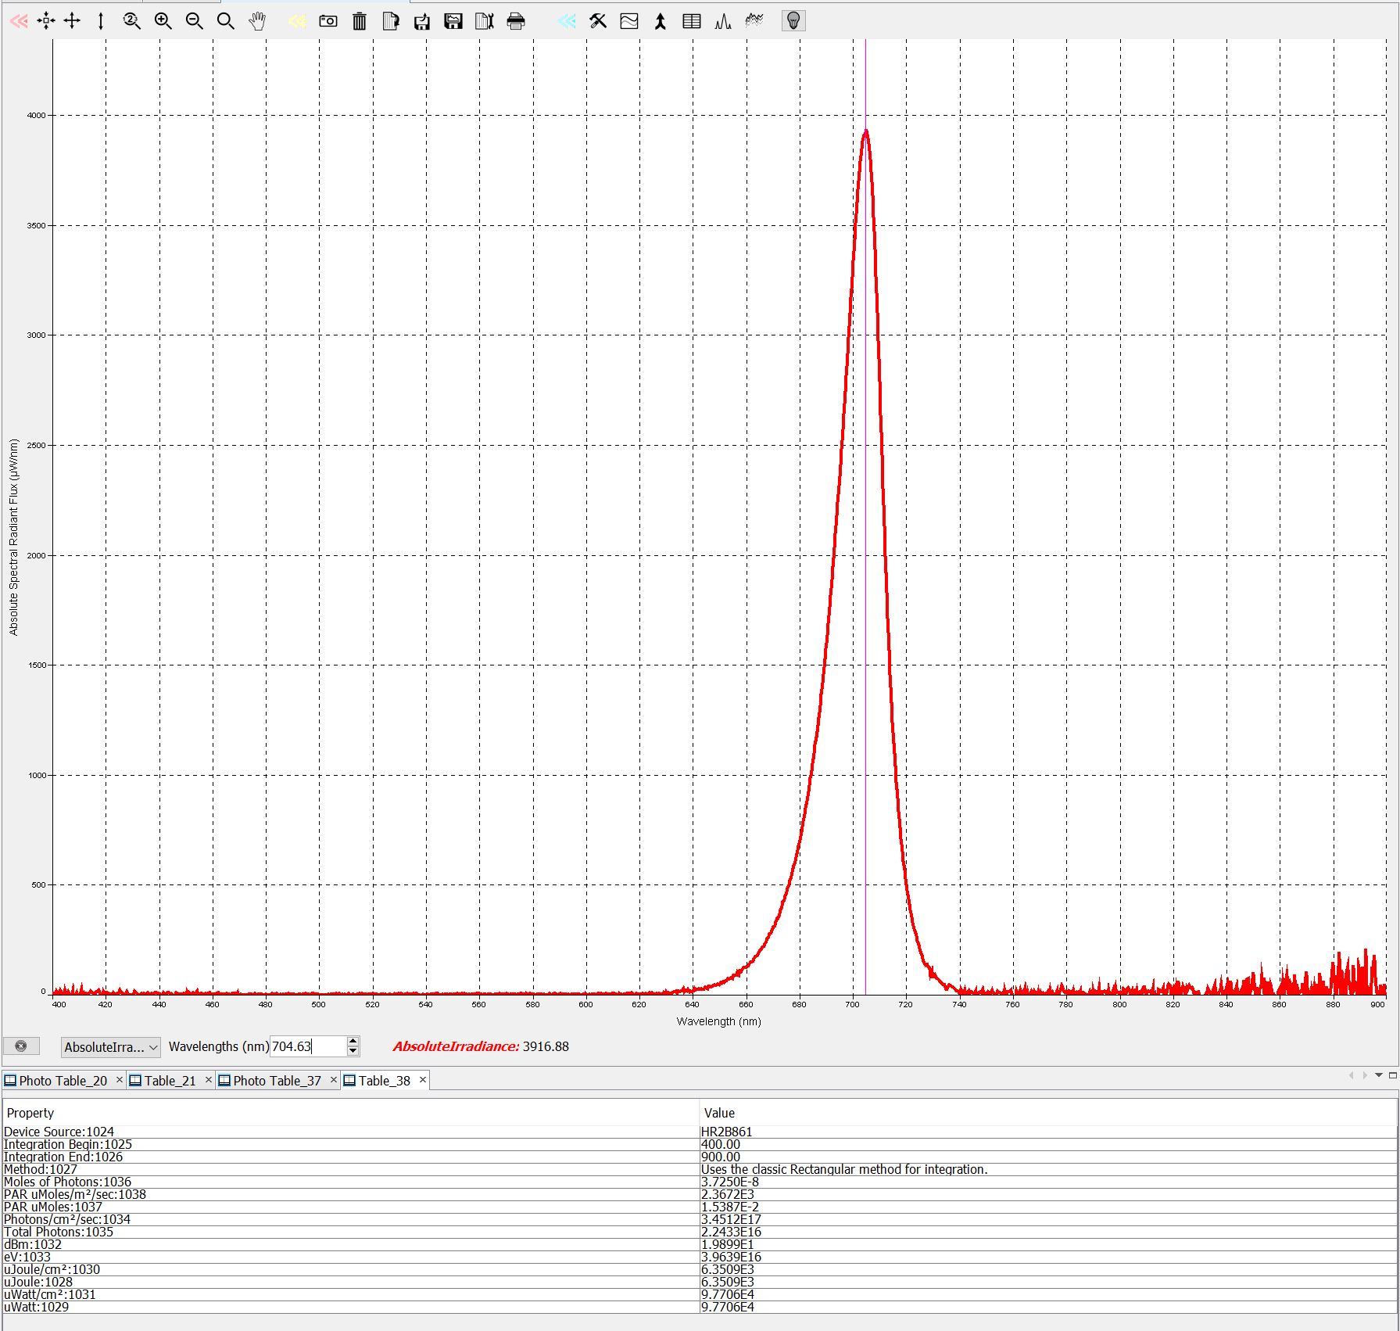Screen dimensions: 1400x1331
Task: Click the 9.7706E4 value in uWatt:1029 row
Action: pos(1047,1307)
